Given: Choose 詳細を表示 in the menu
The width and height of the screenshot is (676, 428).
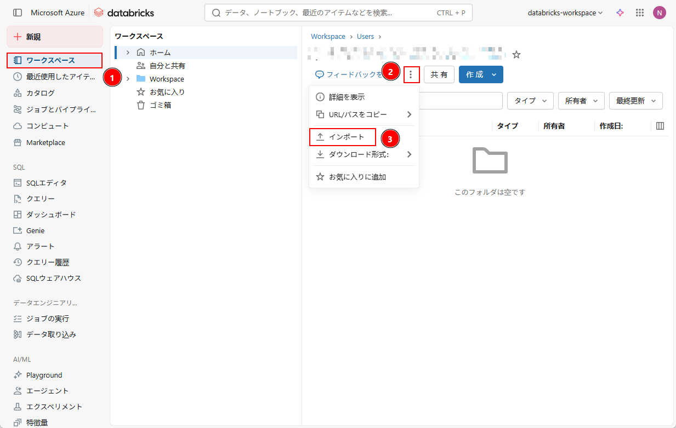Looking at the screenshot, I should (x=346, y=97).
